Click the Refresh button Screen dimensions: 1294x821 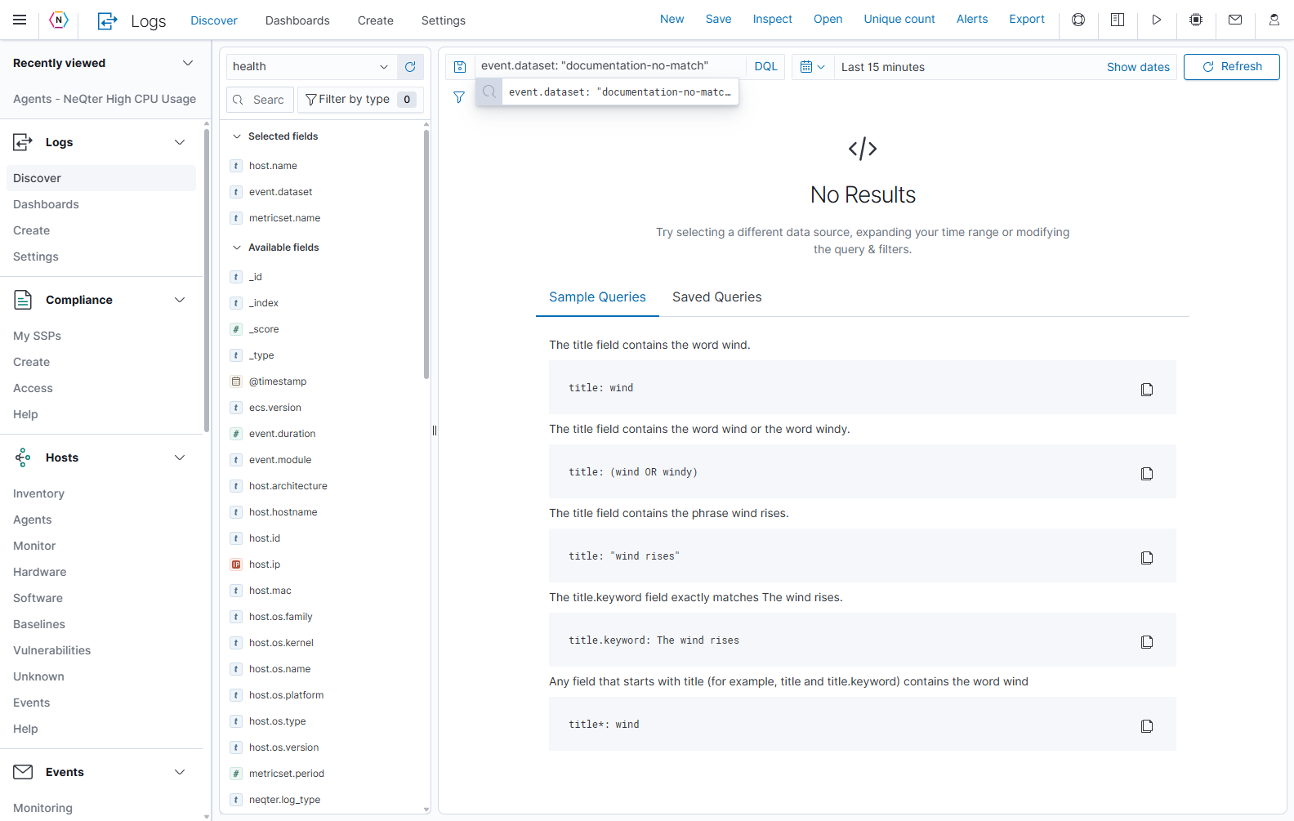[1232, 67]
